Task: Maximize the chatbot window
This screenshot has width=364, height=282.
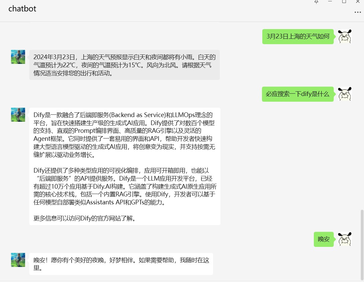Action: 344,2
